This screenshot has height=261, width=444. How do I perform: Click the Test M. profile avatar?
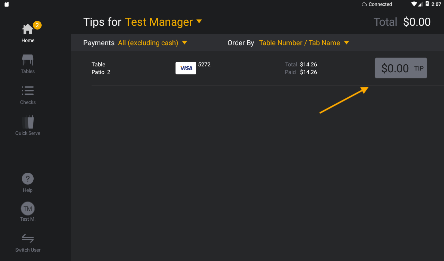(28, 208)
